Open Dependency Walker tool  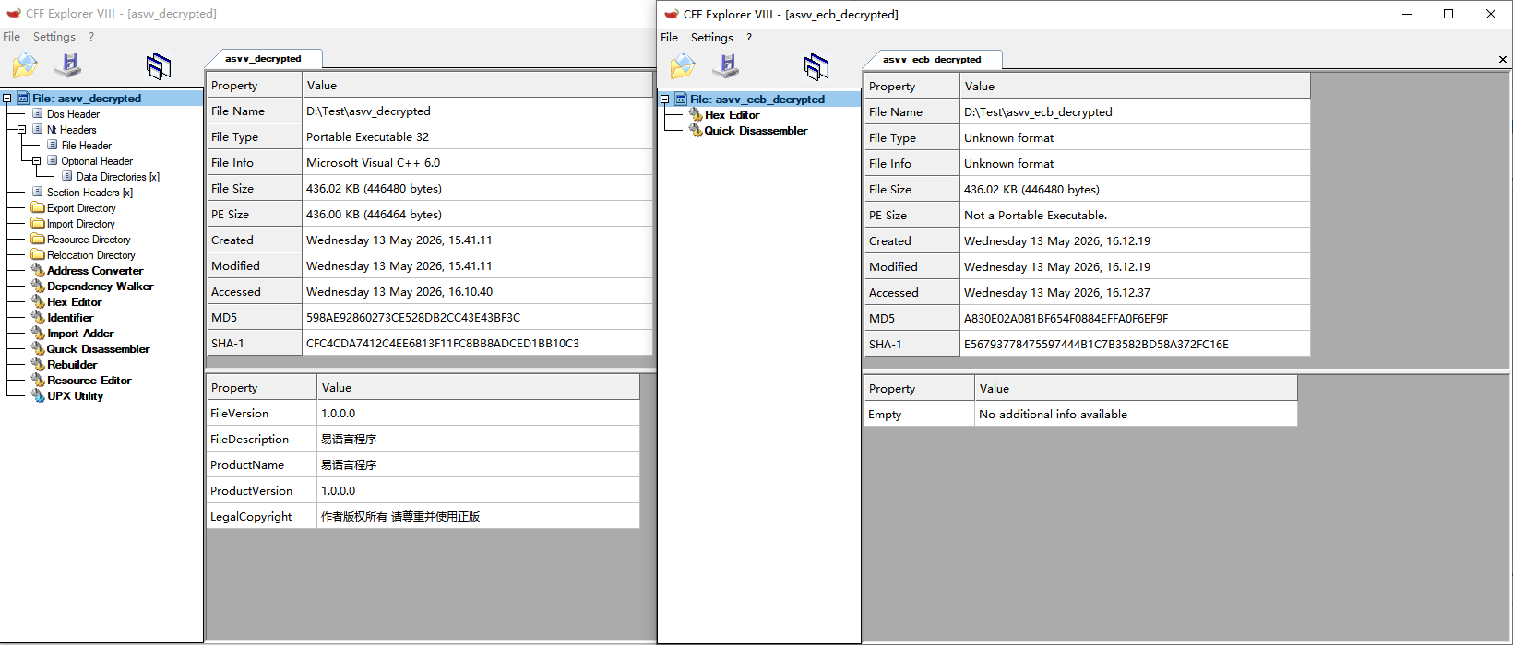(101, 287)
